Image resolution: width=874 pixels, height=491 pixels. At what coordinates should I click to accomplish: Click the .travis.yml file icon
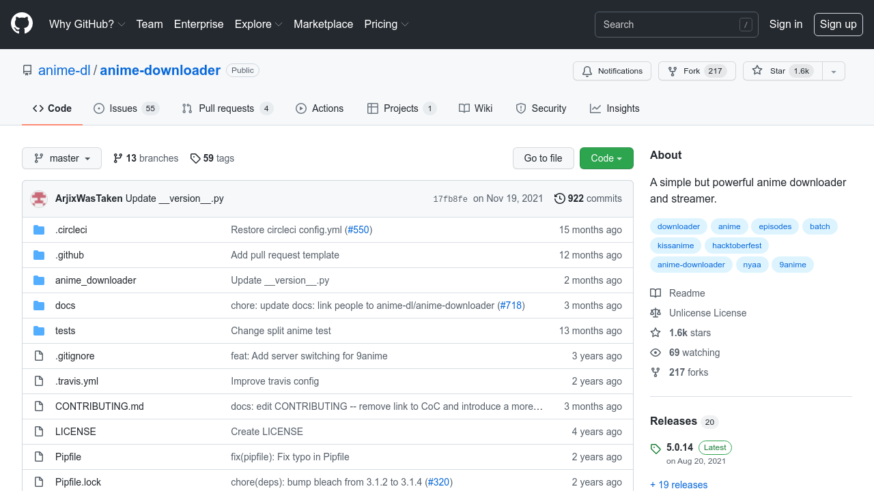click(39, 381)
